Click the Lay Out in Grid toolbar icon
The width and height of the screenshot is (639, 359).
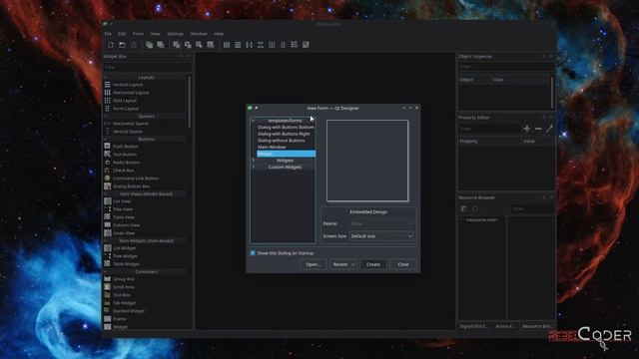[x=272, y=45]
